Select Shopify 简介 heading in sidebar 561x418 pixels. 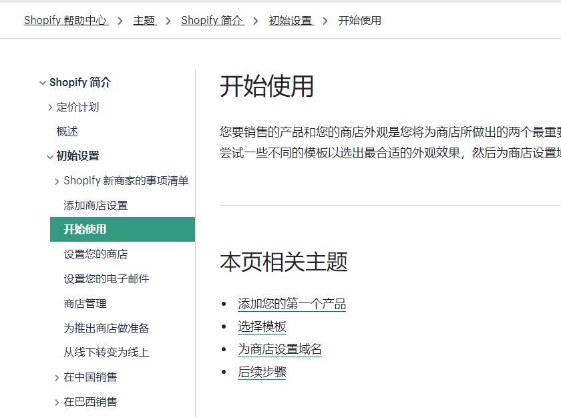tap(80, 82)
